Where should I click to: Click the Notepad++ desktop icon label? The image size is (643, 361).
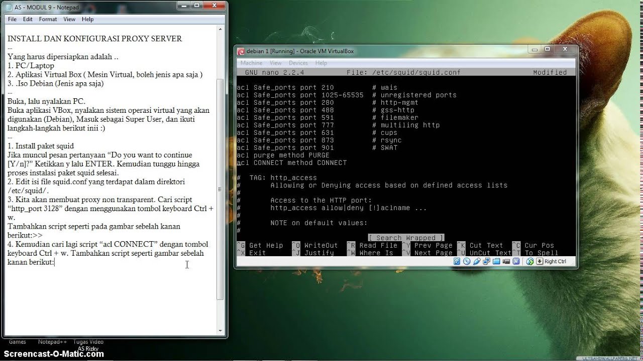[x=52, y=342]
